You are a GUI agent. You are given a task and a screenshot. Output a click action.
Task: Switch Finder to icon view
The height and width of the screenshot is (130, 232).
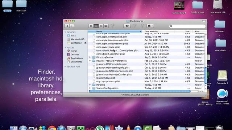tap(91, 26)
